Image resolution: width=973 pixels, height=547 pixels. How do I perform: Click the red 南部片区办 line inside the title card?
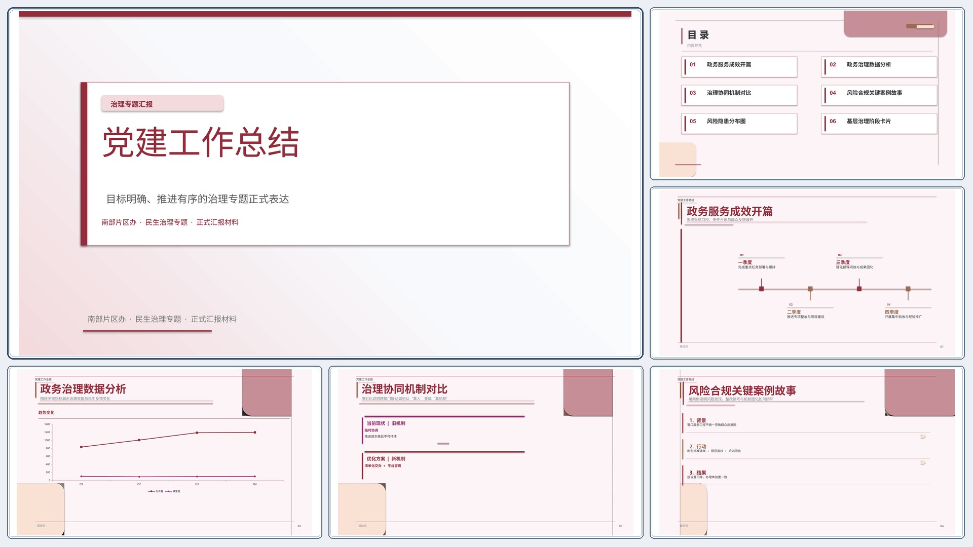[x=170, y=222]
